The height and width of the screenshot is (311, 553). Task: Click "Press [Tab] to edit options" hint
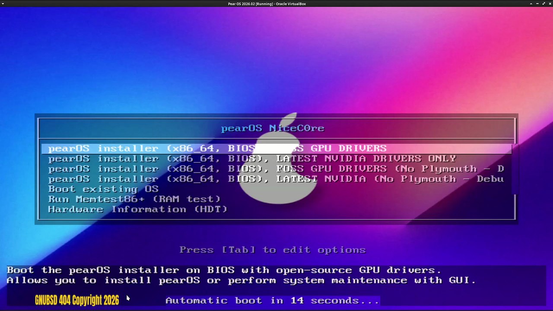[273, 250]
